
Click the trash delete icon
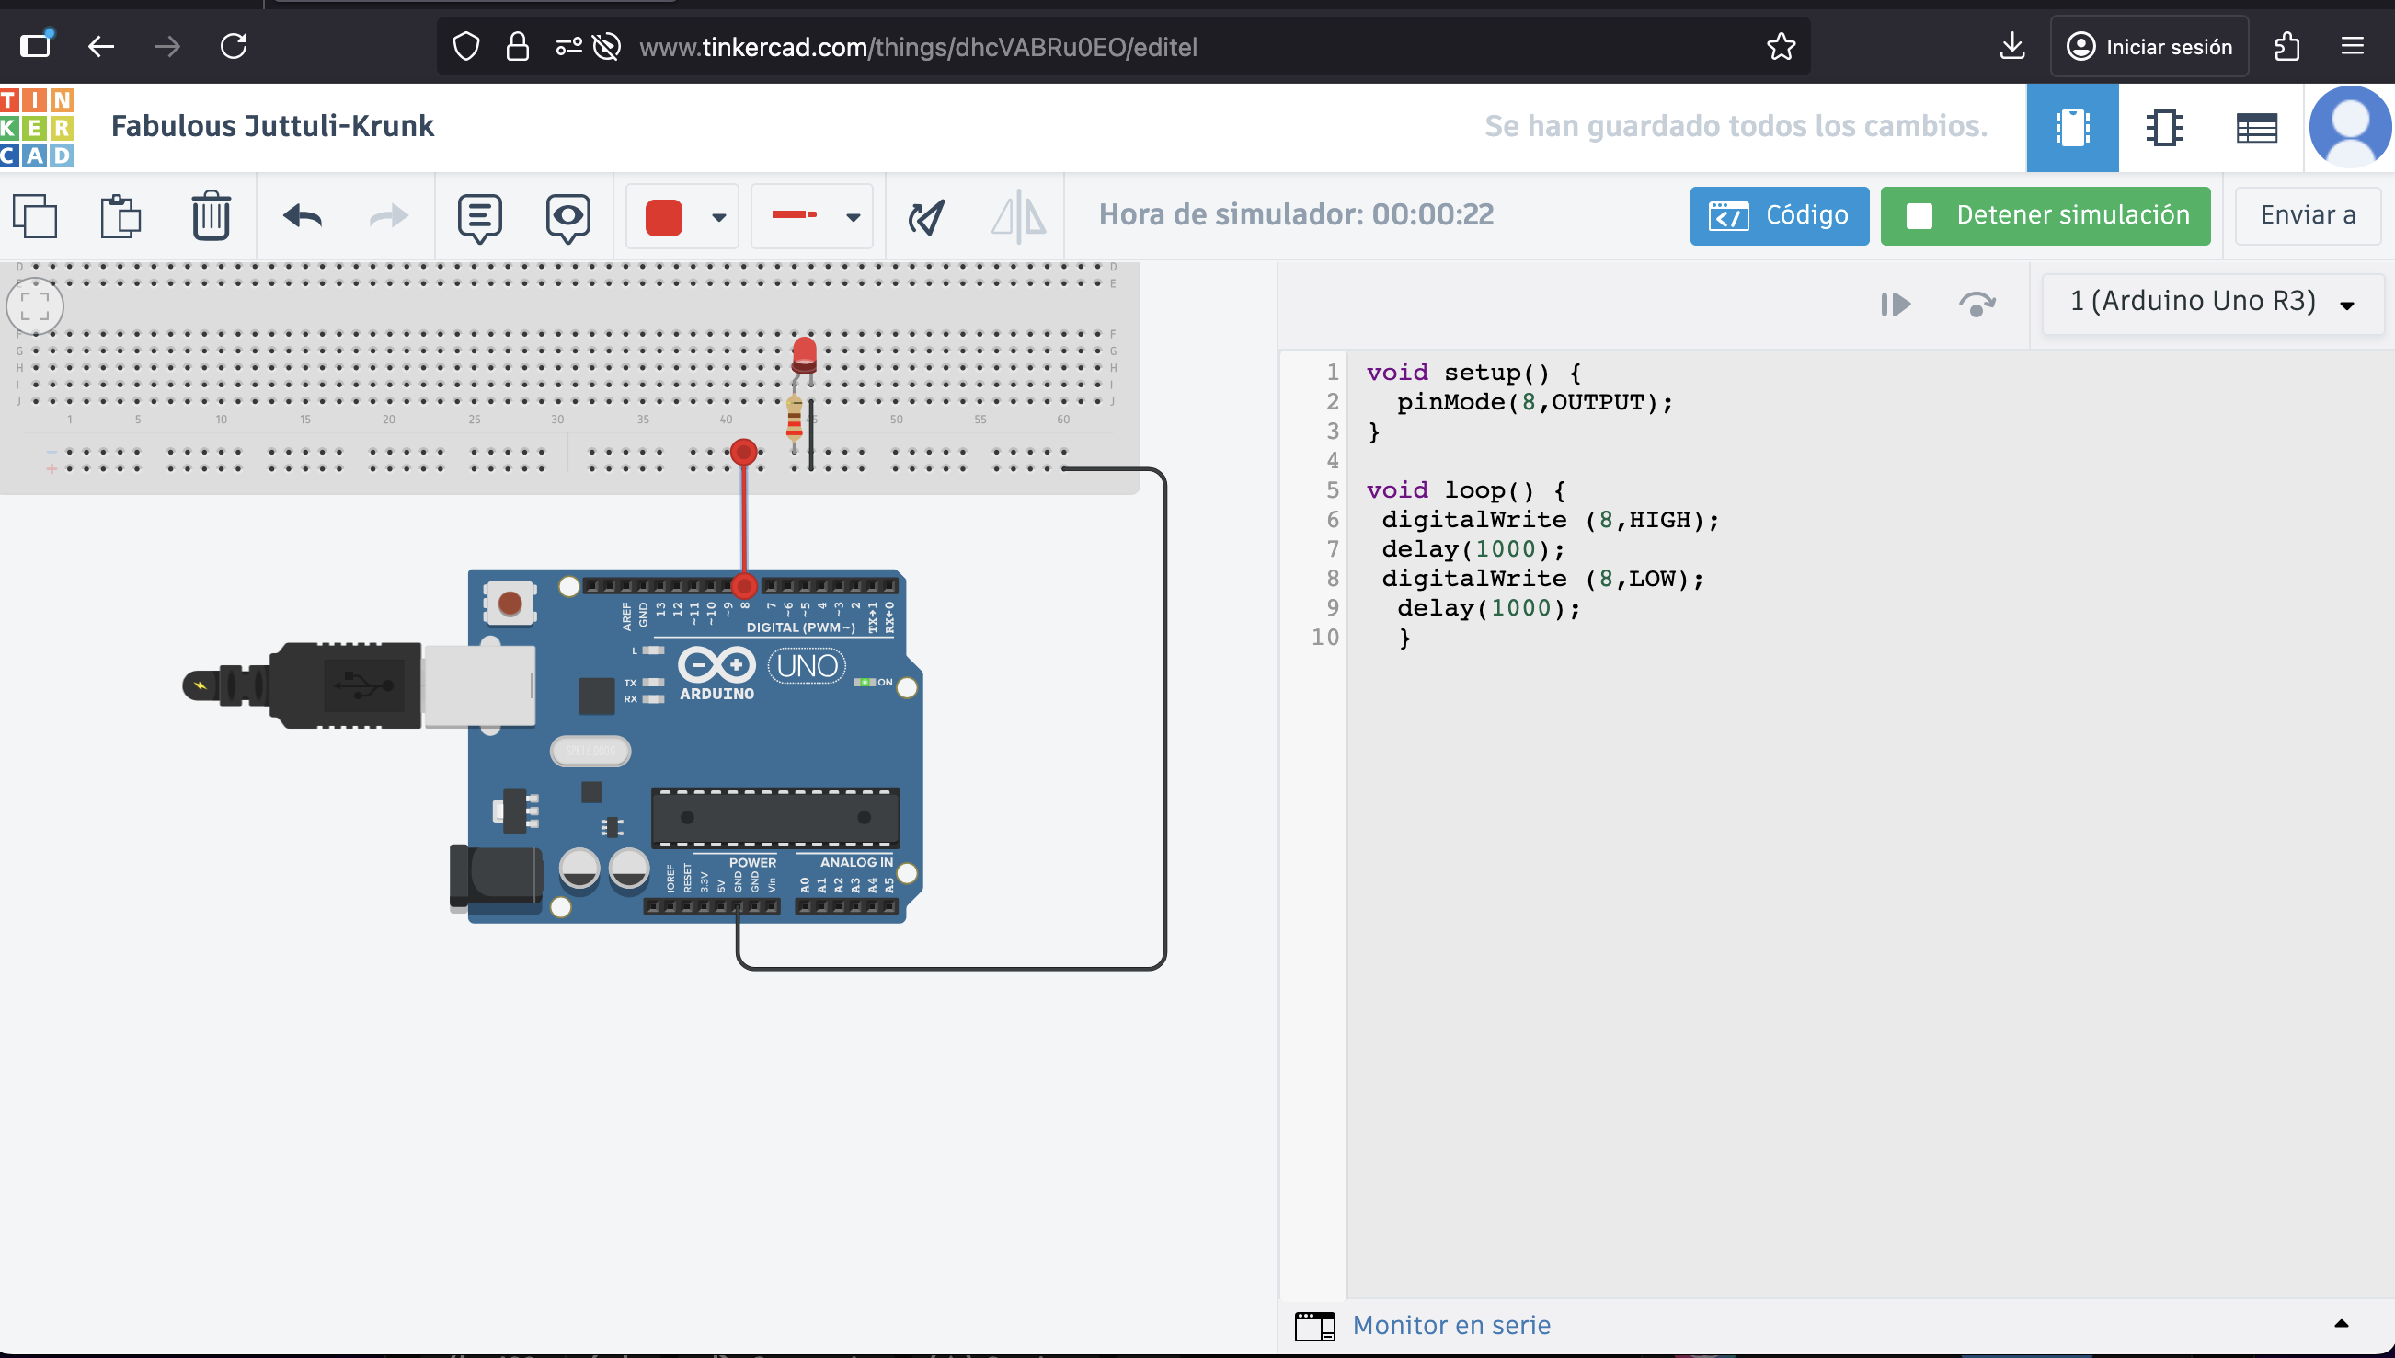coord(211,216)
